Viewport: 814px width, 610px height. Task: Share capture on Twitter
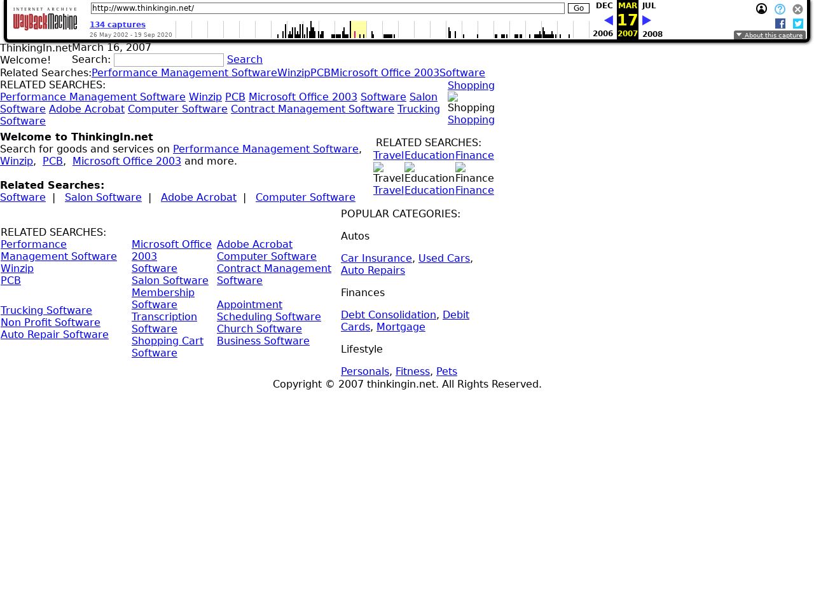point(798,24)
